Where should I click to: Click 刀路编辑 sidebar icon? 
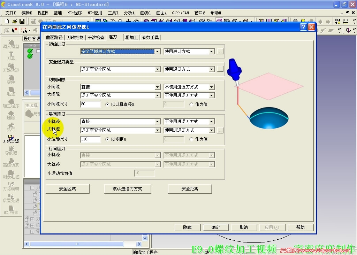[11, 186]
